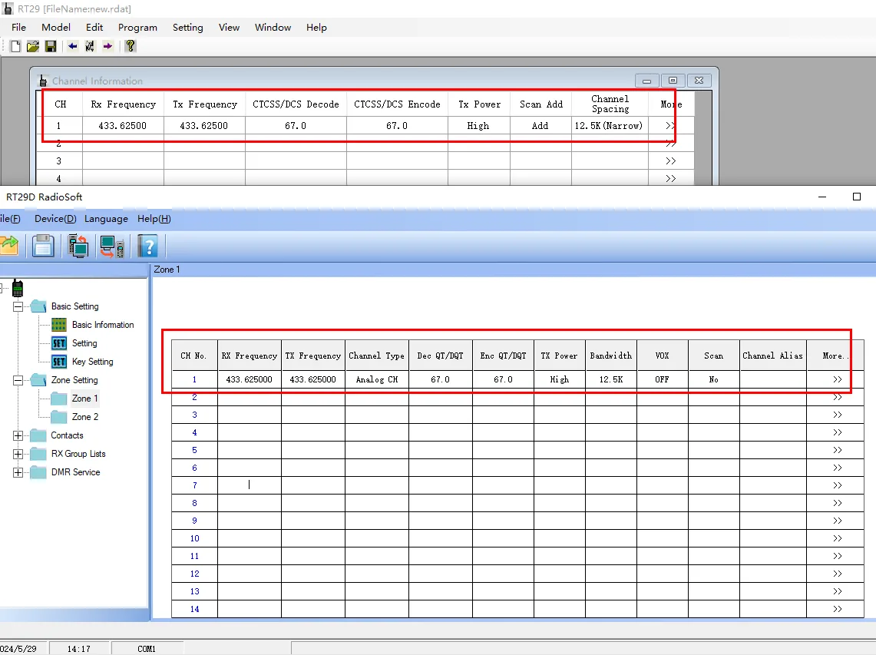Open the Device(D) menu in RT29D RadioSoft
This screenshot has width=876, height=655.
click(55, 219)
